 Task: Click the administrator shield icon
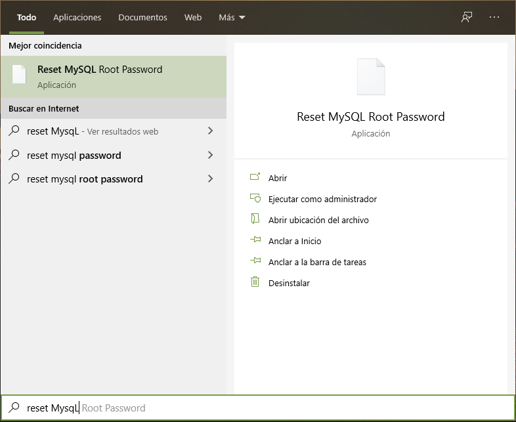255,199
